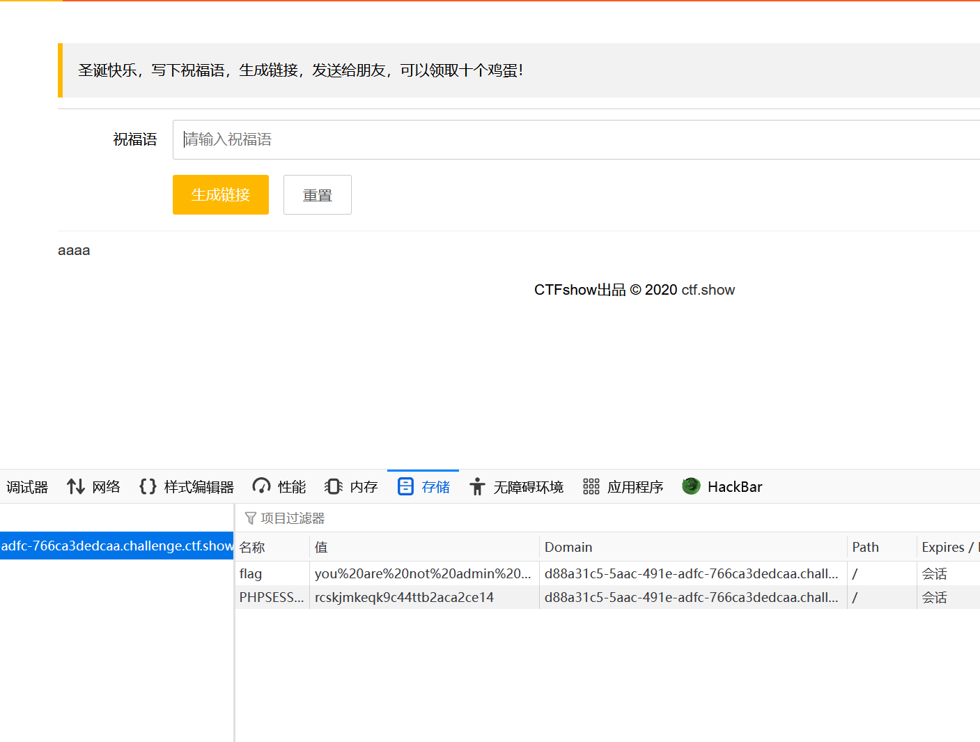Click the Application grid icon
The image size is (980, 742).
[591, 486]
